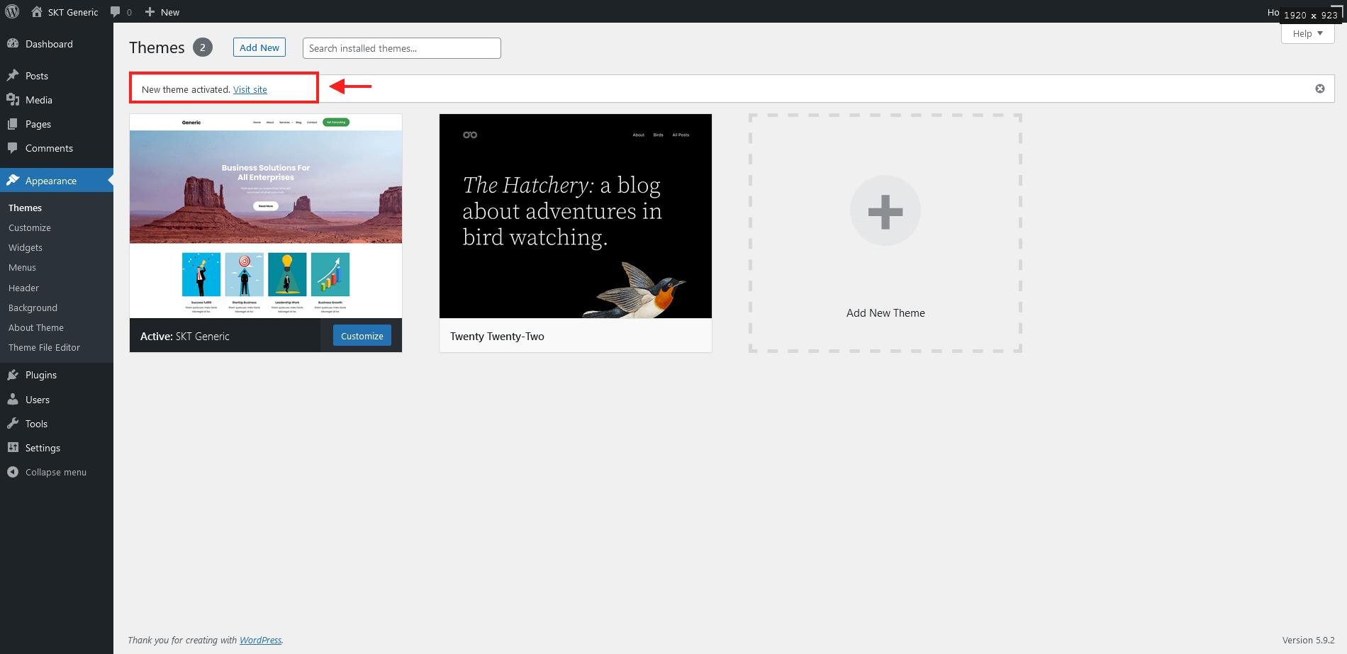1347x654 pixels.
Task: Click the large plus Add New Theme icon
Action: (x=885, y=211)
